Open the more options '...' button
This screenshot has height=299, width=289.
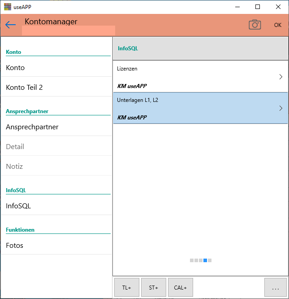pos(275,287)
